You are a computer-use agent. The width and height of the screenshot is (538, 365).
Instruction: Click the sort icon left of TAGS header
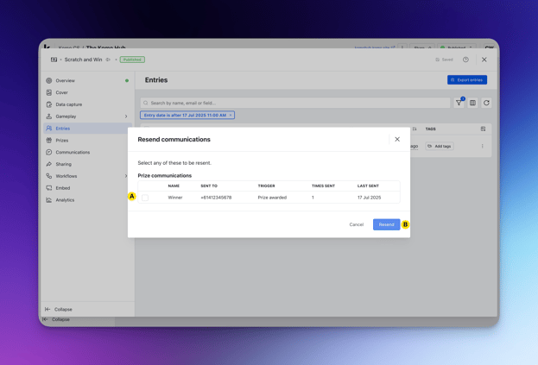[415, 129]
